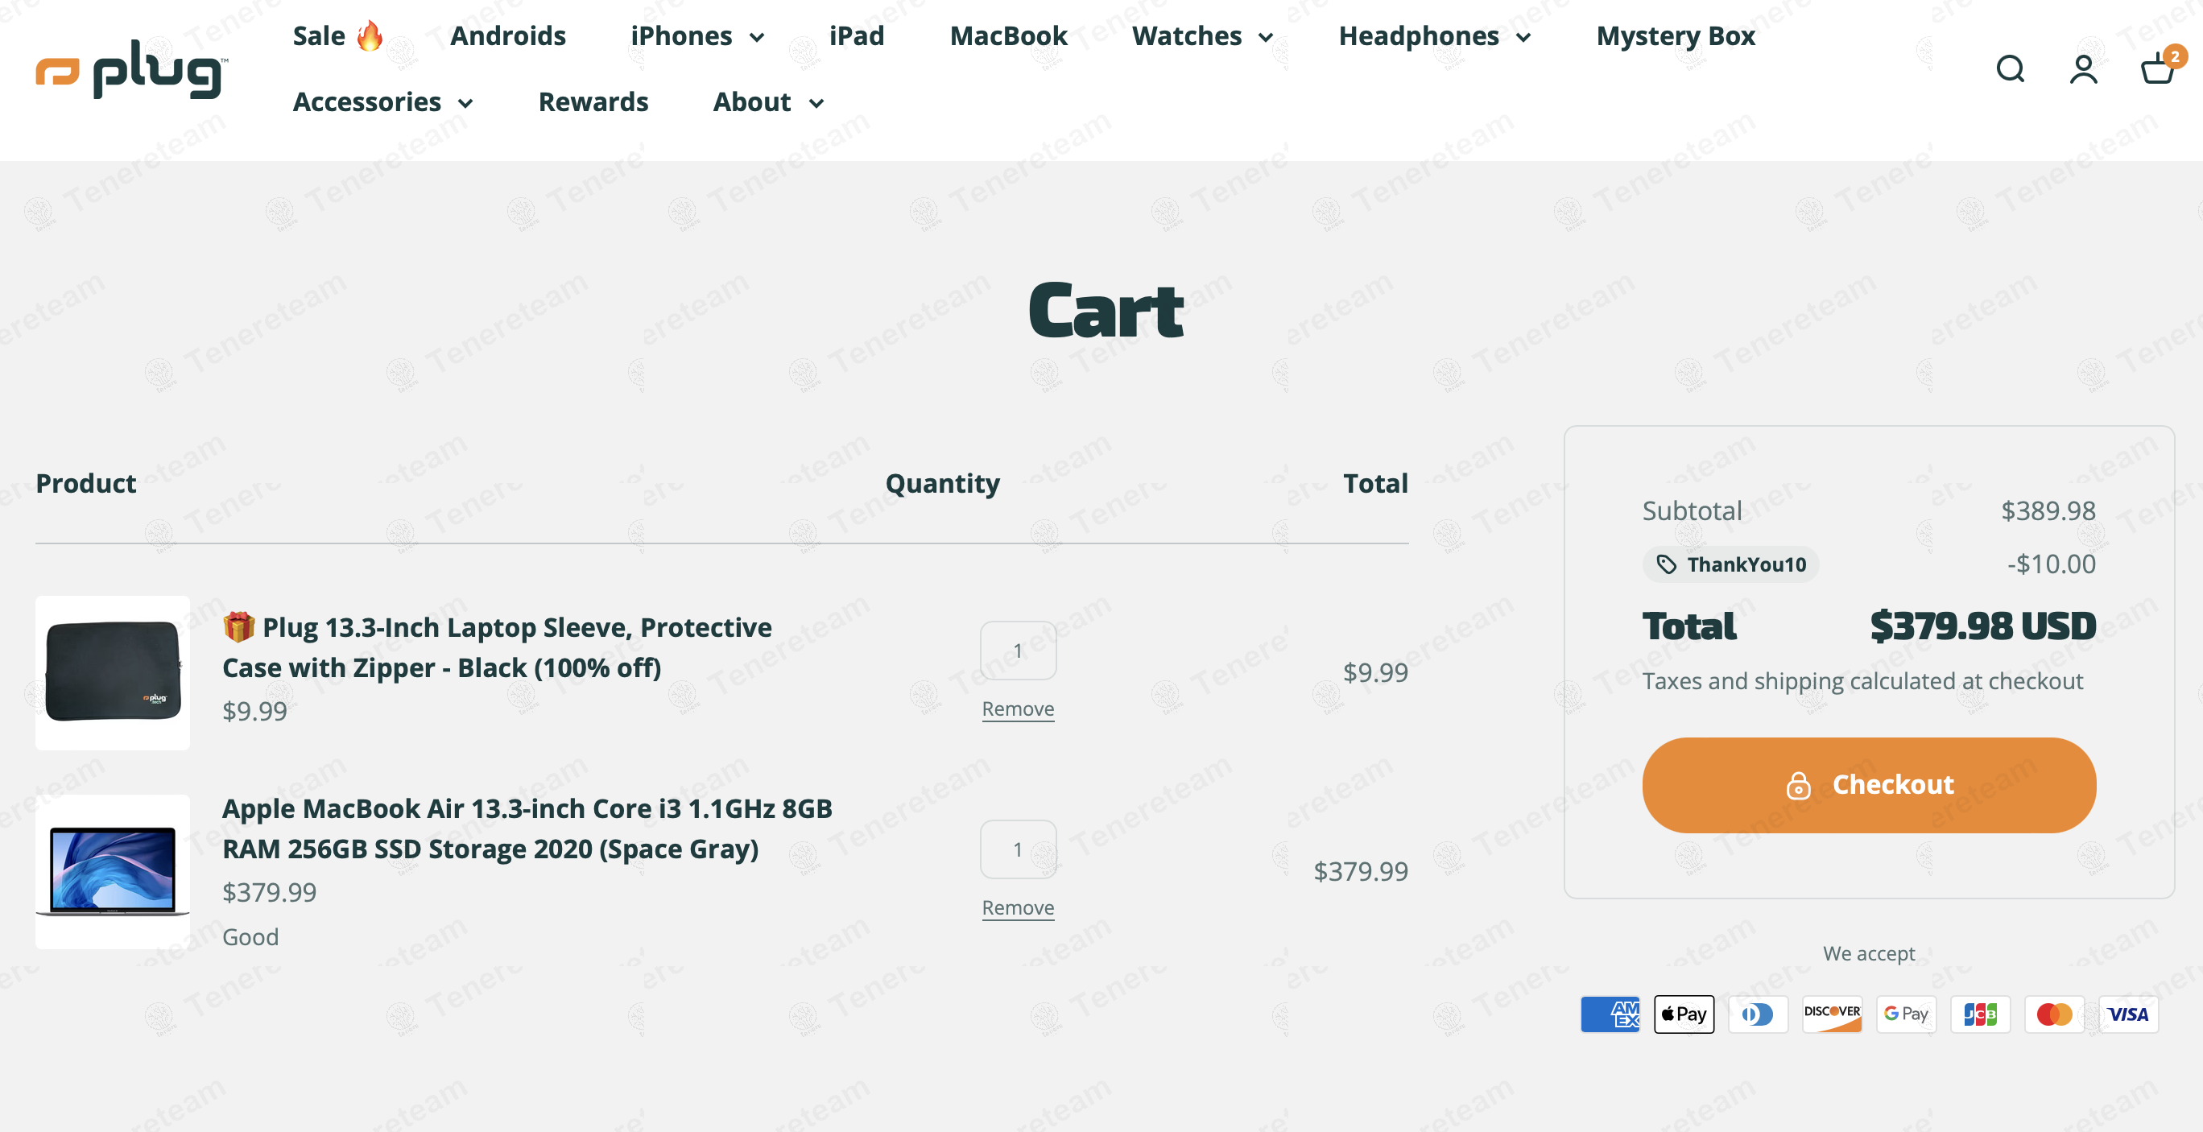Screen dimensions: 2203x1132
Task: Click the Visa payment icon
Action: [x=2128, y=1014]
